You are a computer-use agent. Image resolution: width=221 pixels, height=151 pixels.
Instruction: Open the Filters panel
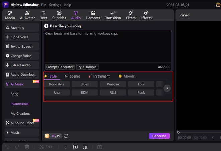[x=131, y=15]
